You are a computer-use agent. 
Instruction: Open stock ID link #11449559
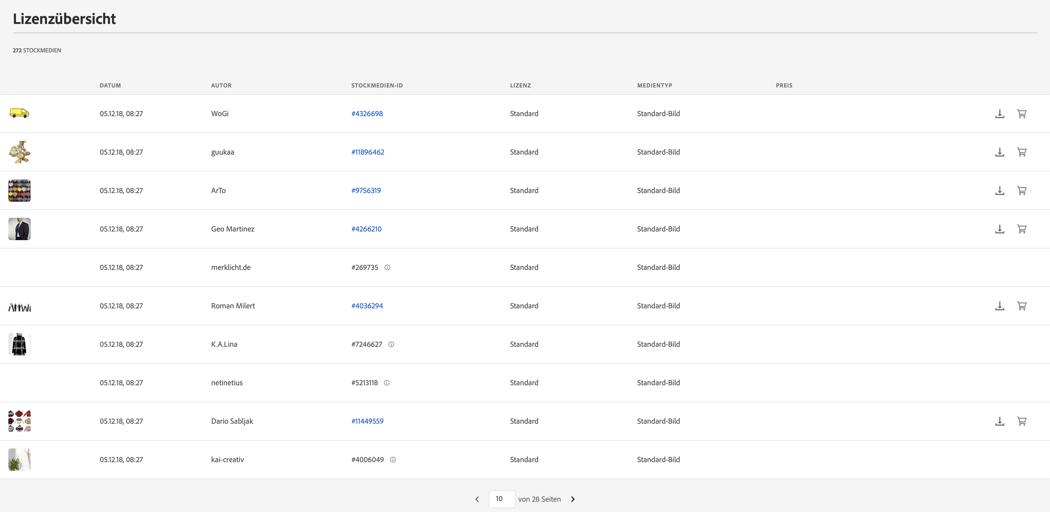pyautogui.click(x=367, y=421)
